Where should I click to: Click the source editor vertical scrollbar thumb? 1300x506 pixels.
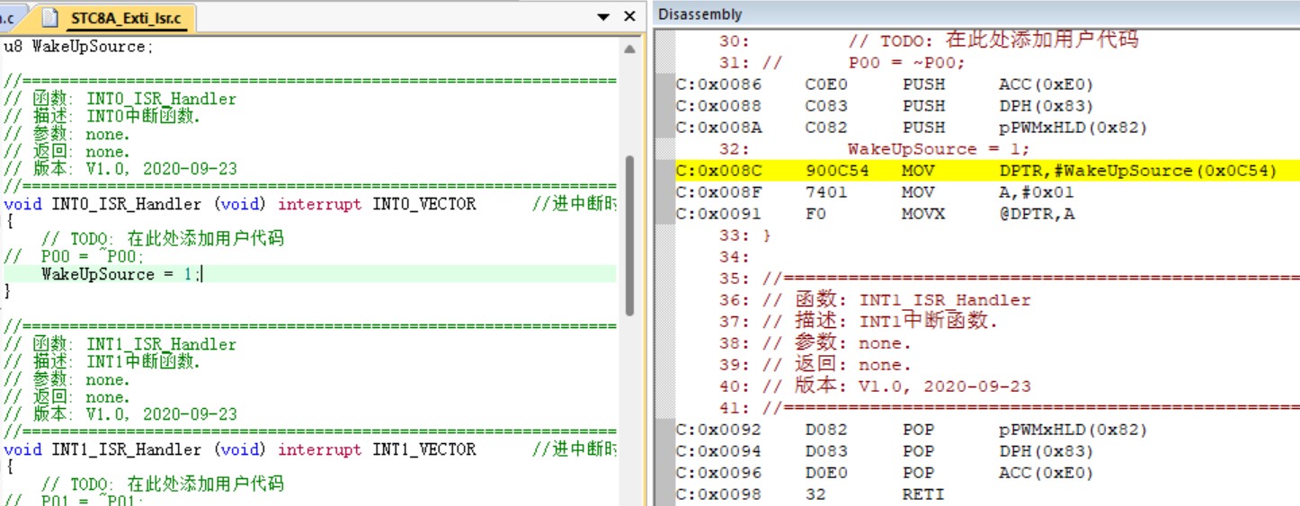tap(629, 235)
